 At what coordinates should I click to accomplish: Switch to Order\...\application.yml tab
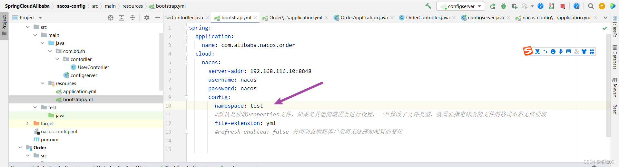[x=296, y=18]
